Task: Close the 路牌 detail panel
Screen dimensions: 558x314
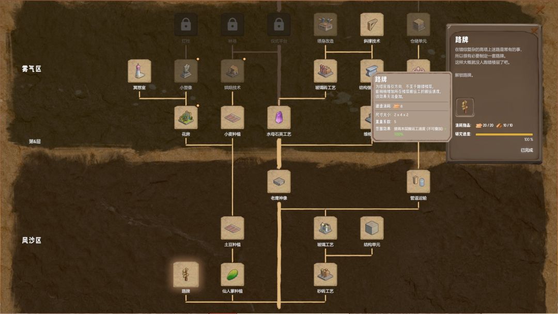Action: (534, 32)
